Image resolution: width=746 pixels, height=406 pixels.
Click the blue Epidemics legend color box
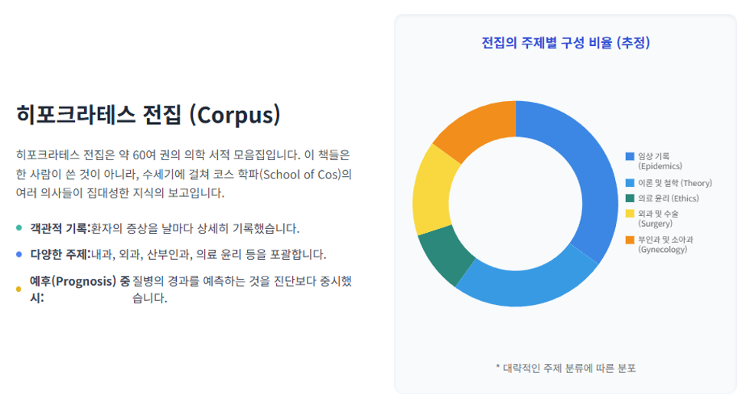pos(630,156)
